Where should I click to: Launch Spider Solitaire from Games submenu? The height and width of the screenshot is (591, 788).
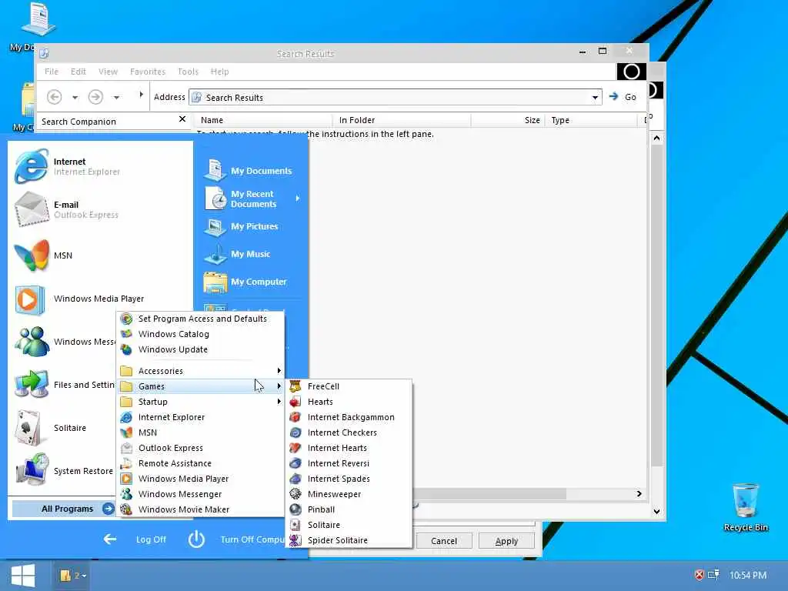[x=349, y=540]
